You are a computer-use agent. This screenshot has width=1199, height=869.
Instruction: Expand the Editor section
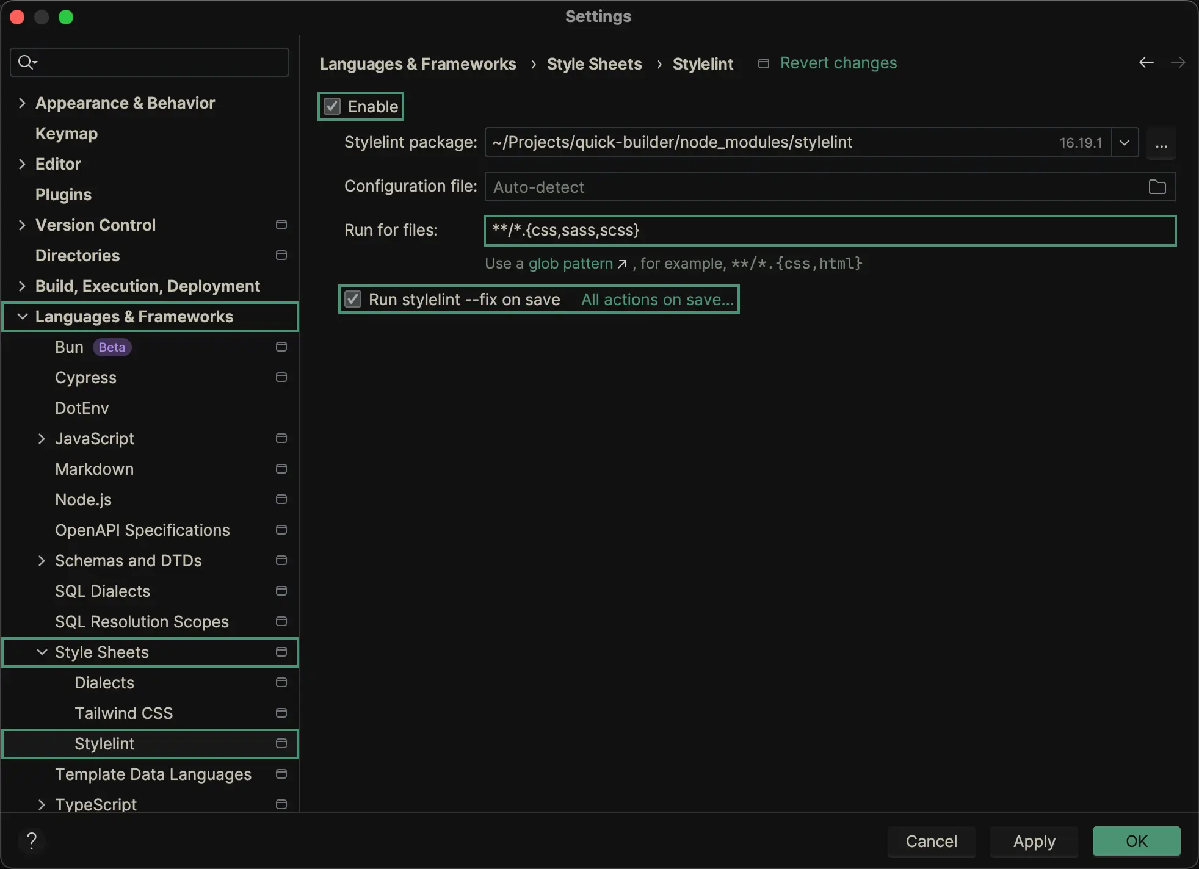pyautogui.click(x=22, y=164)
